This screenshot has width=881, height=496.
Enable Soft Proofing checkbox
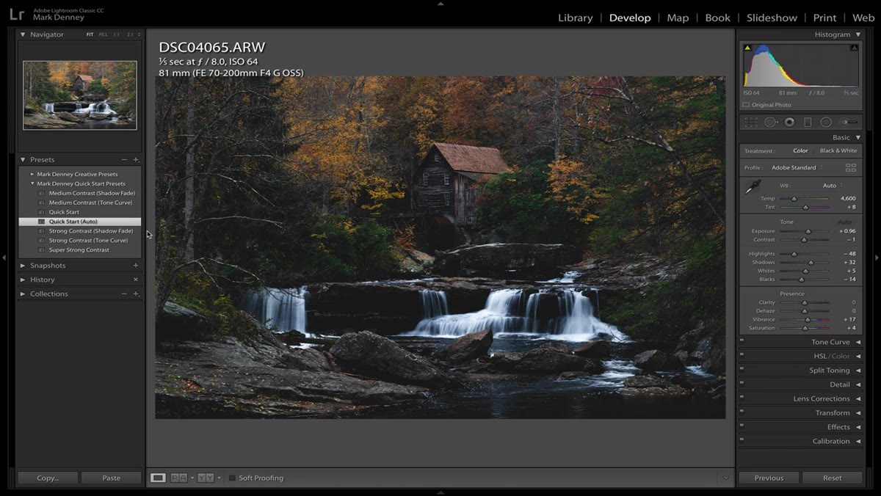(x=232, y=478)
